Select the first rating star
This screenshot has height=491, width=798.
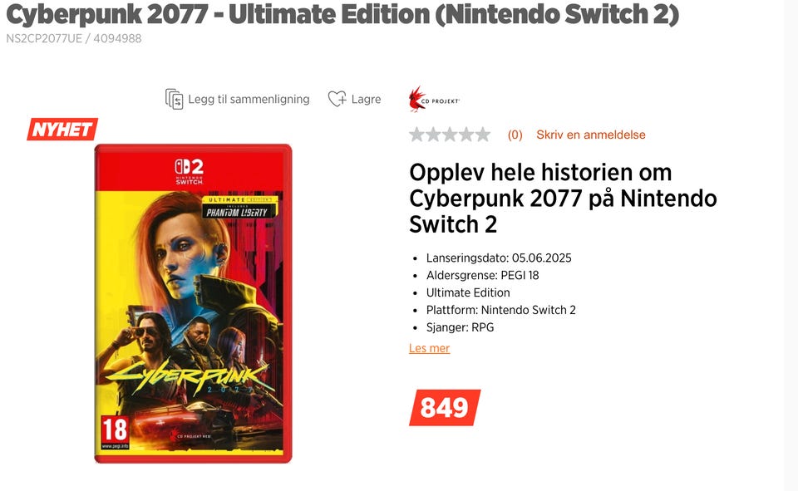[416, 135]
